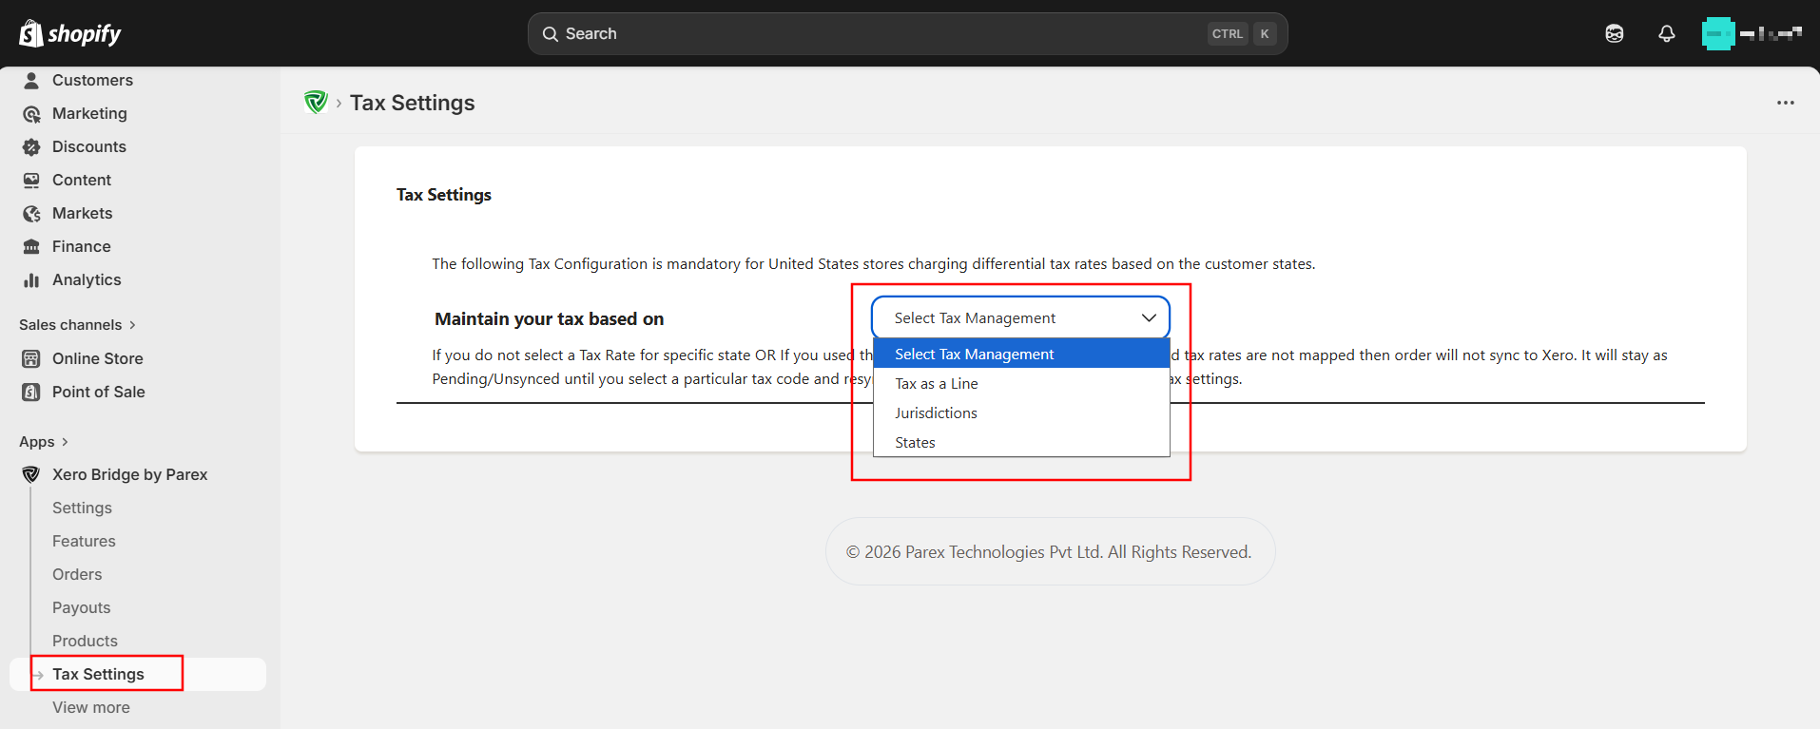Screen dimensions: 1820x729
Task: Go to Orders under Xero Bridge
Action: (x=77, y=575)
